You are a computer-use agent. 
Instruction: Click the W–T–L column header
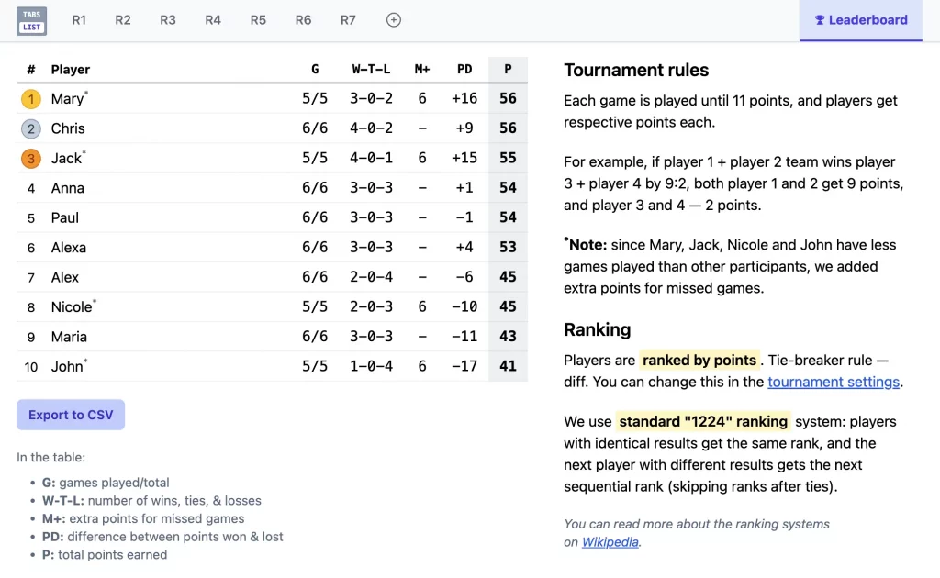point(371,70)
